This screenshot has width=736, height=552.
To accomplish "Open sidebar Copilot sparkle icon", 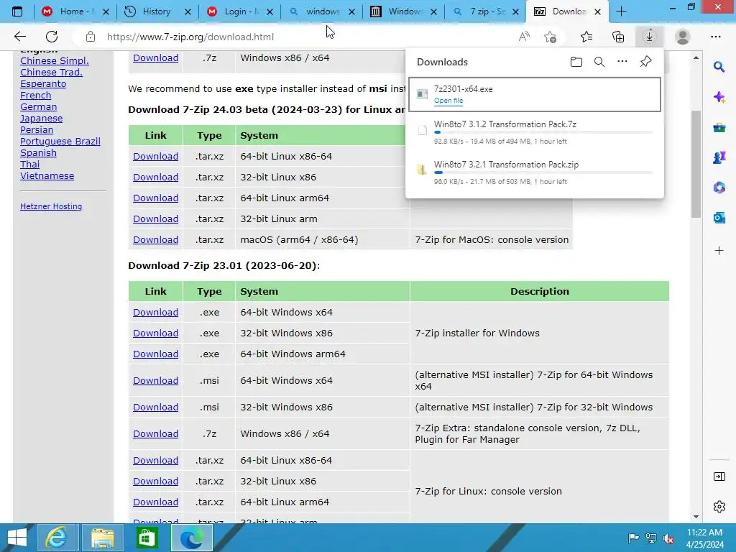I will 719,97.
